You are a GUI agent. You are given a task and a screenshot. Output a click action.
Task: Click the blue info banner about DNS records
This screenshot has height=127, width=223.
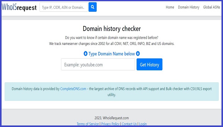[x=111, y=92]
